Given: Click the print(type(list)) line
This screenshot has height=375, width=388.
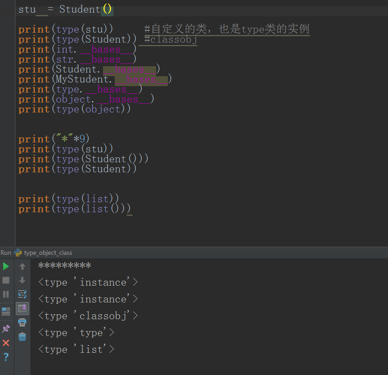Looking at the screenshot, I should [x=69, y=199].
